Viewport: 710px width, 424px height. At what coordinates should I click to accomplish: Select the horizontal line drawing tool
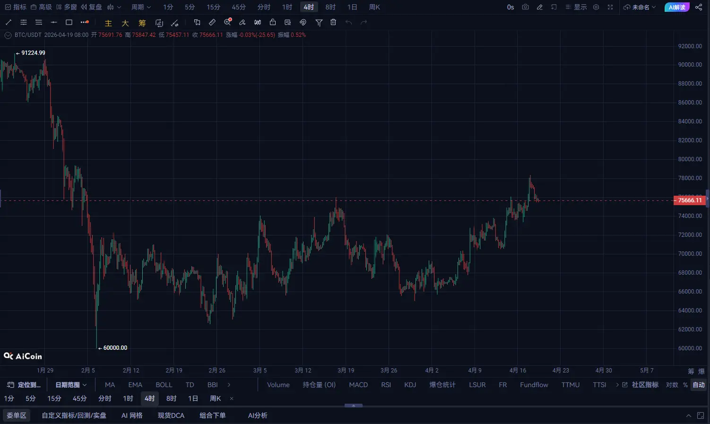54,22
